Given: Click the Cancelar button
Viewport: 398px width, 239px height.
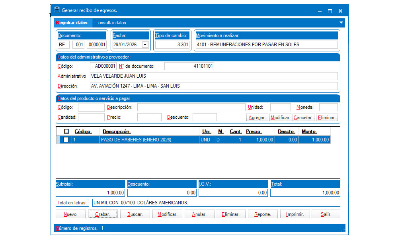Looking at the screenshot, I should click(303, 118).
